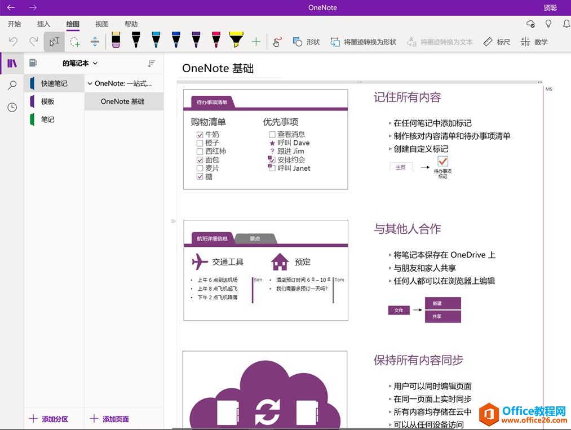Click 添加分区 to add a section
Image resolution: width=571 pixels, height=430 pixels.
tap(49, 419)
